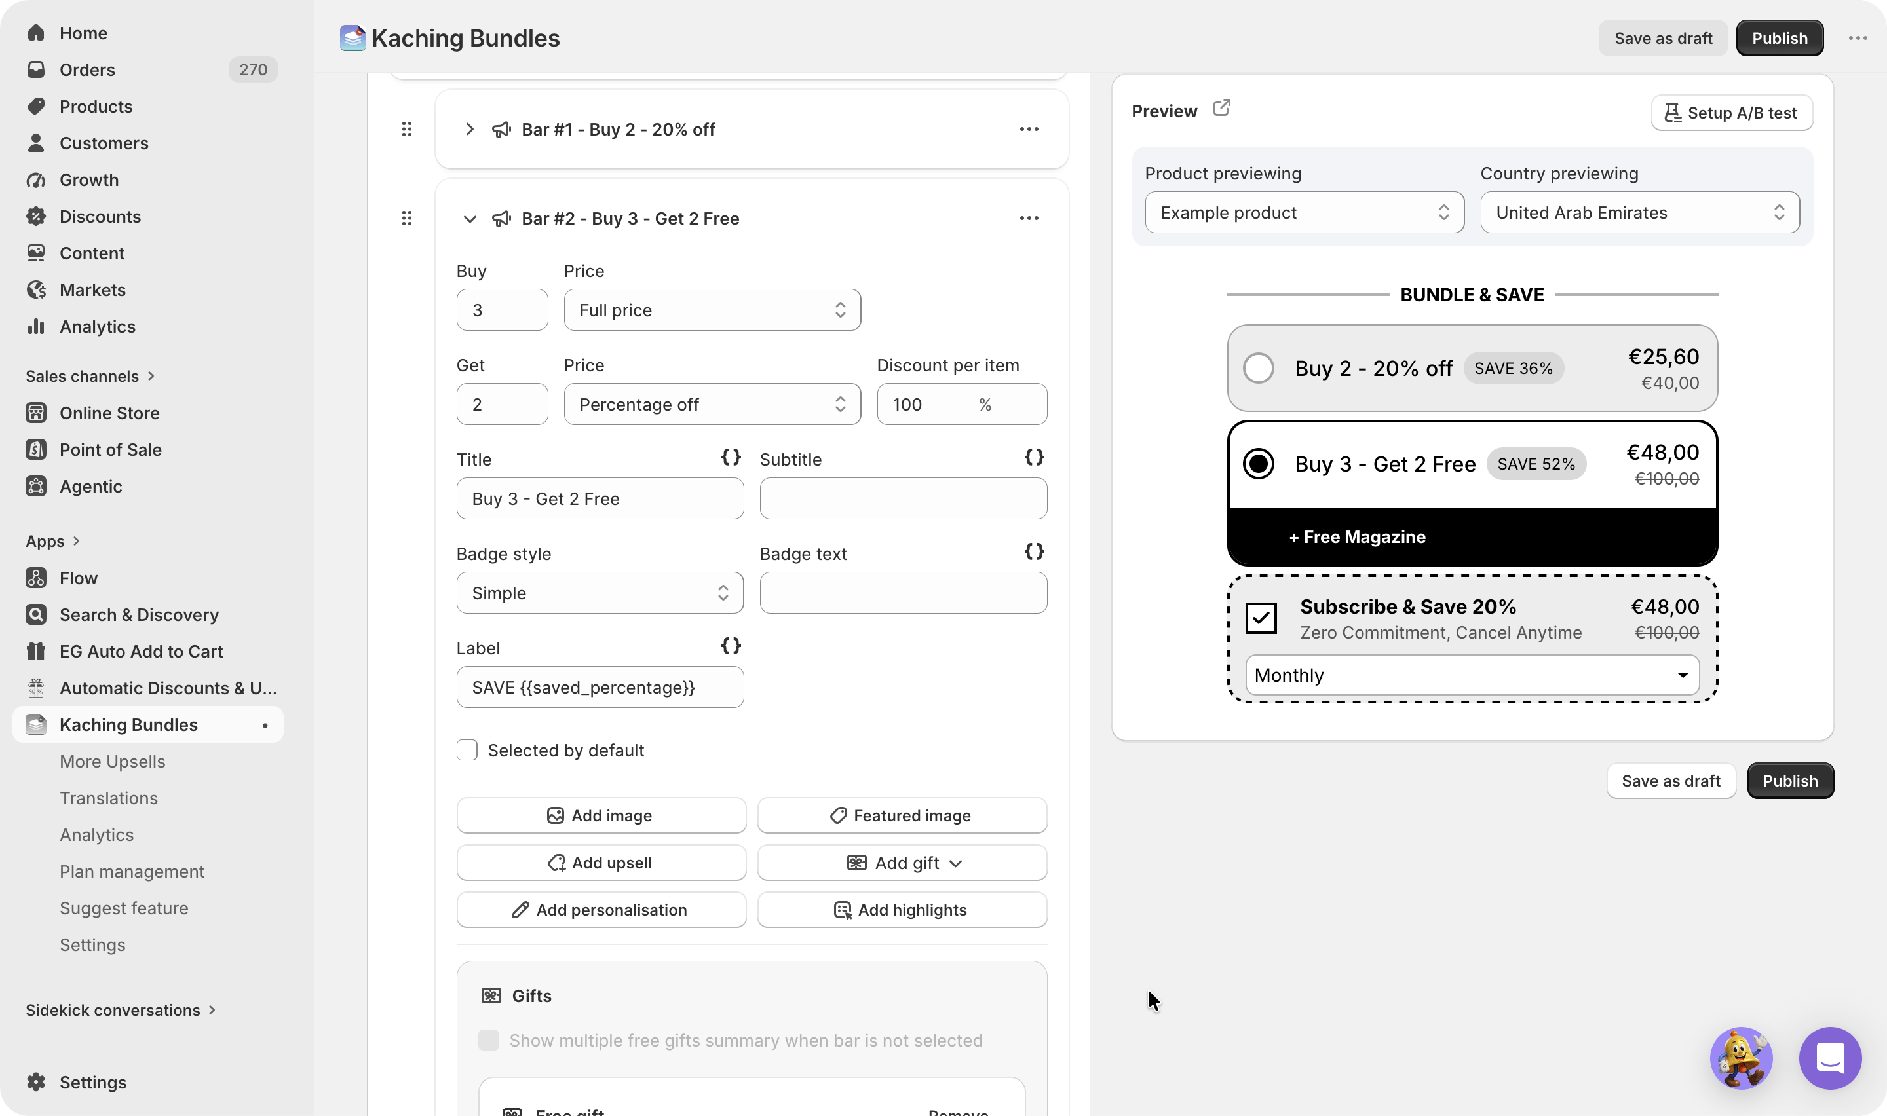
Task: Uncheck Subscribe & Save 20% checkbox
Action: pos(1261,618)
